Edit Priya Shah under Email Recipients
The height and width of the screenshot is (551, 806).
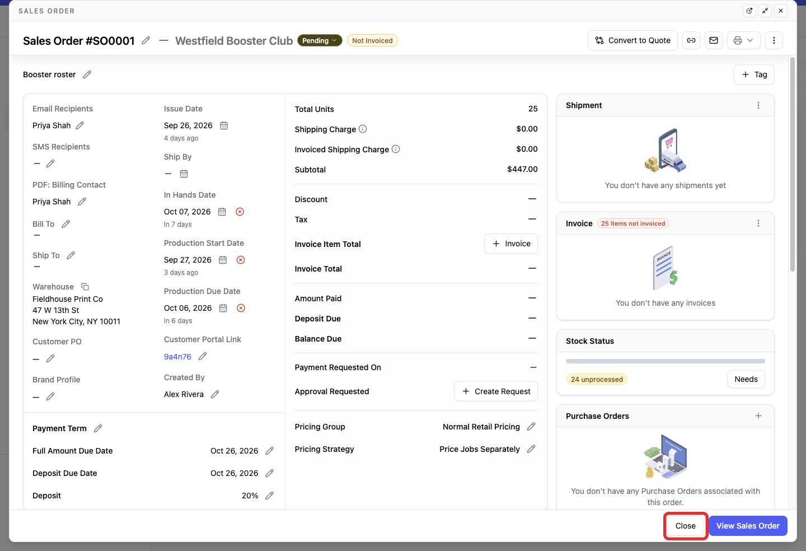click(x=80, y=125)
